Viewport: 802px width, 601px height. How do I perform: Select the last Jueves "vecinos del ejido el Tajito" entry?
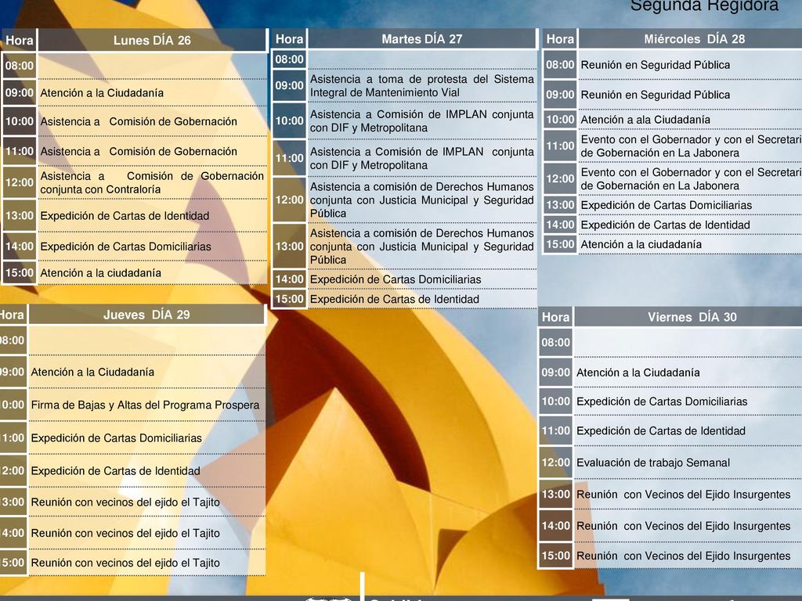pos(146,563)
